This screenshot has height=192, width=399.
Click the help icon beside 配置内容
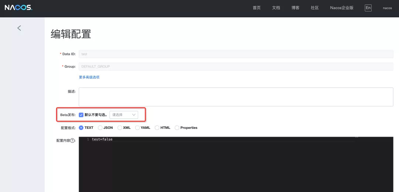(72, 141)
